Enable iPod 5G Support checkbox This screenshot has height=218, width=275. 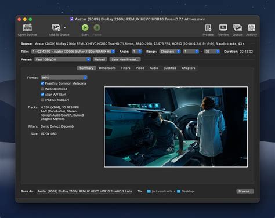[x=42, y=100]
